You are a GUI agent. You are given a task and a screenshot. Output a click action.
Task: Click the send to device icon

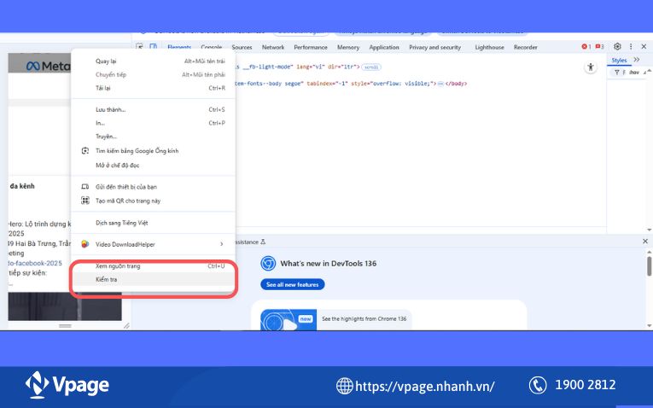[x=85, y=187]
